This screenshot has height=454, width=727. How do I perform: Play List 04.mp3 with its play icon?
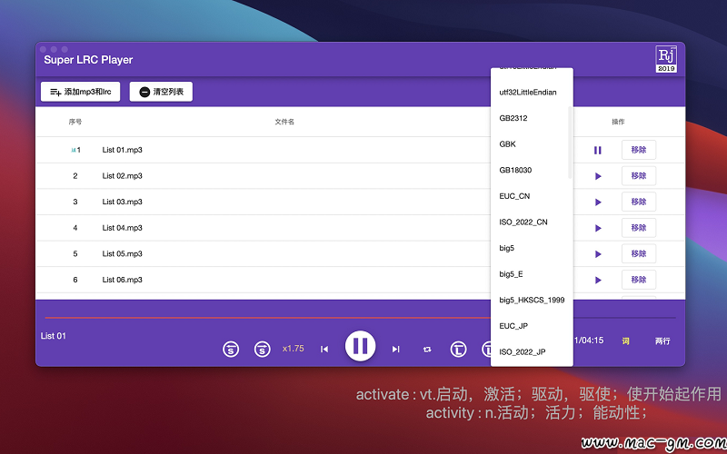pos(598,228)
